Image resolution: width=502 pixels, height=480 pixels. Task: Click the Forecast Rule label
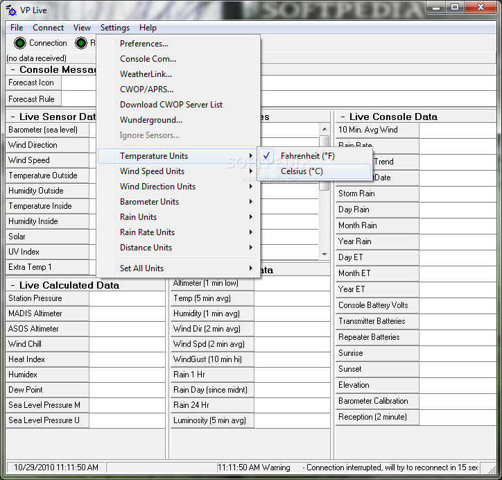(x=33, y=99)
